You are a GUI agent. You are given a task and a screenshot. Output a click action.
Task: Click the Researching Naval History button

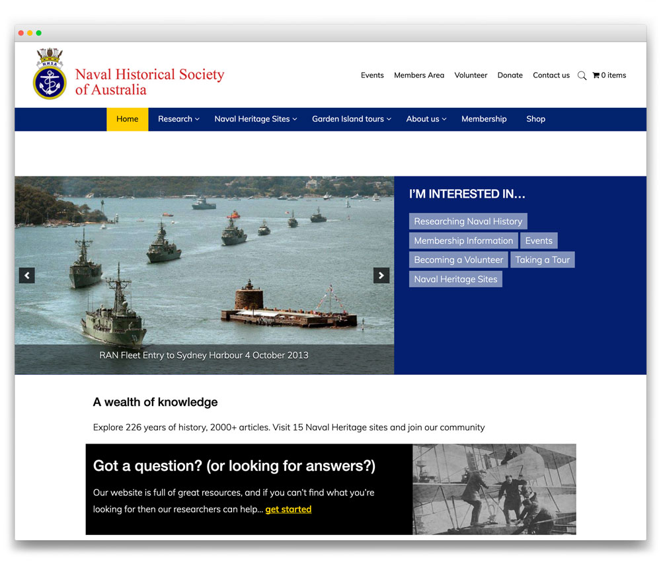[x=468, y=221]
